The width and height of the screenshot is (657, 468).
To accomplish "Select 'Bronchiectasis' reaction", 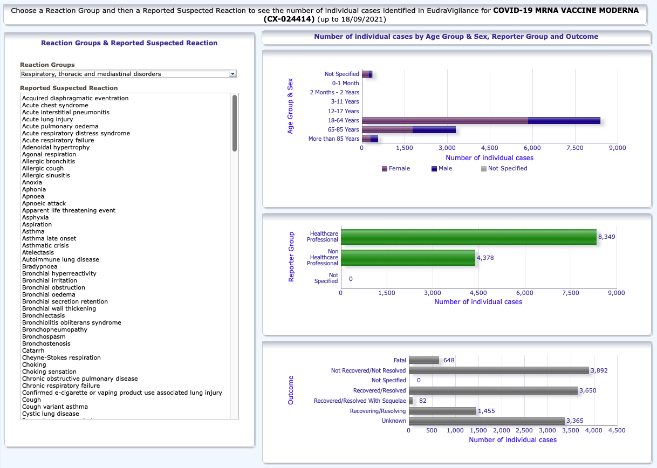I will pyautogui.click(x=43, y=315).
